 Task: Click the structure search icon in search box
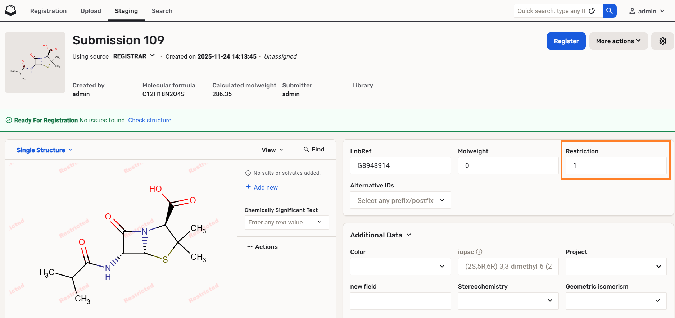(592, 11)
